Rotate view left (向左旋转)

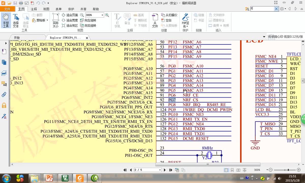[88, 20]
